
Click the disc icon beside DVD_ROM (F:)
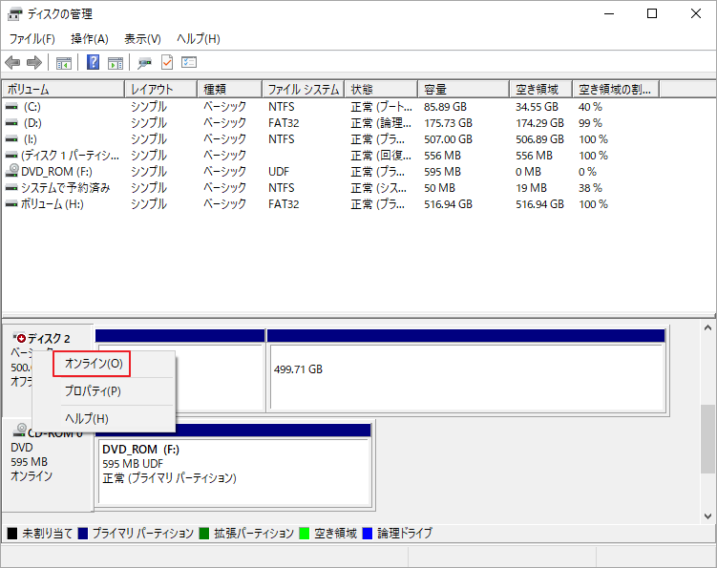11,171
